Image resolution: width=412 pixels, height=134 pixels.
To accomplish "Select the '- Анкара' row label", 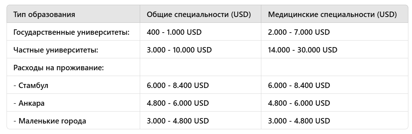I will (29, 103).
